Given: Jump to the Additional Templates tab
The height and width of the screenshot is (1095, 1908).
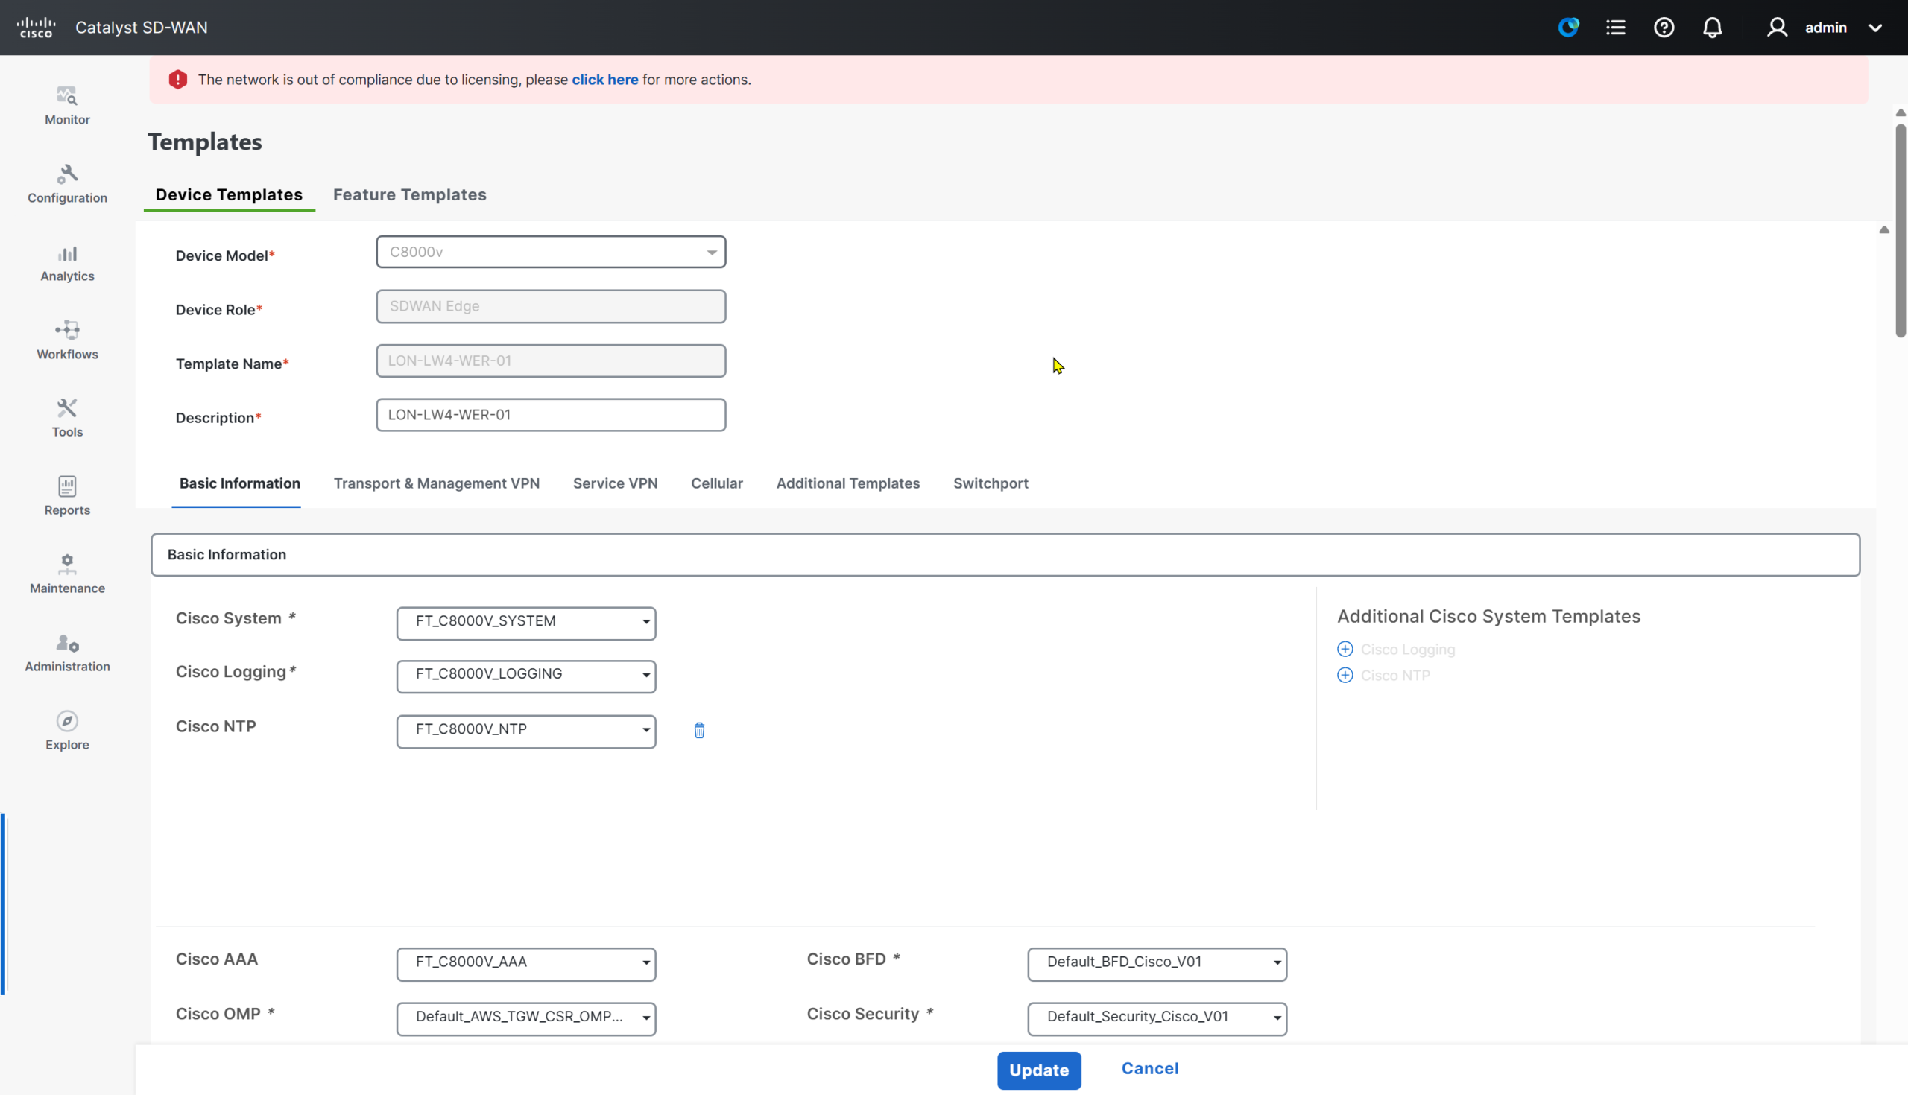Looking at the screenshot, I should pyautogui.click(x=848, y=483).
